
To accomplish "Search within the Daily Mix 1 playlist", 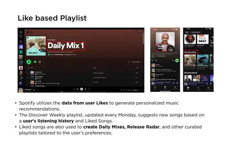I will pos(129,62).
